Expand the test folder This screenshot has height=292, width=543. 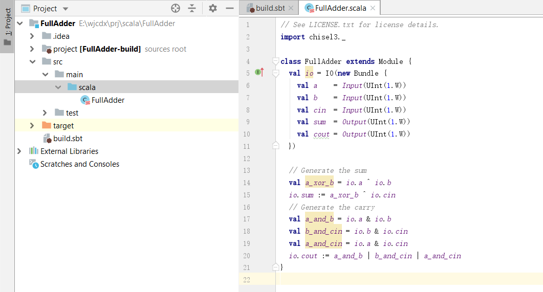[x=45, y=113]
